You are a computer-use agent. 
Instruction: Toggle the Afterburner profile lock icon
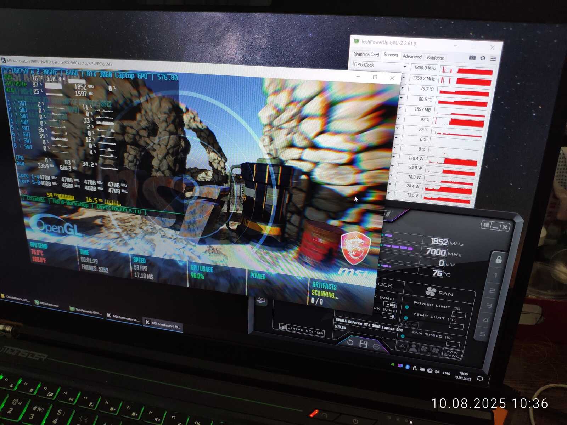pyautogui.click(x=498, y=260)
